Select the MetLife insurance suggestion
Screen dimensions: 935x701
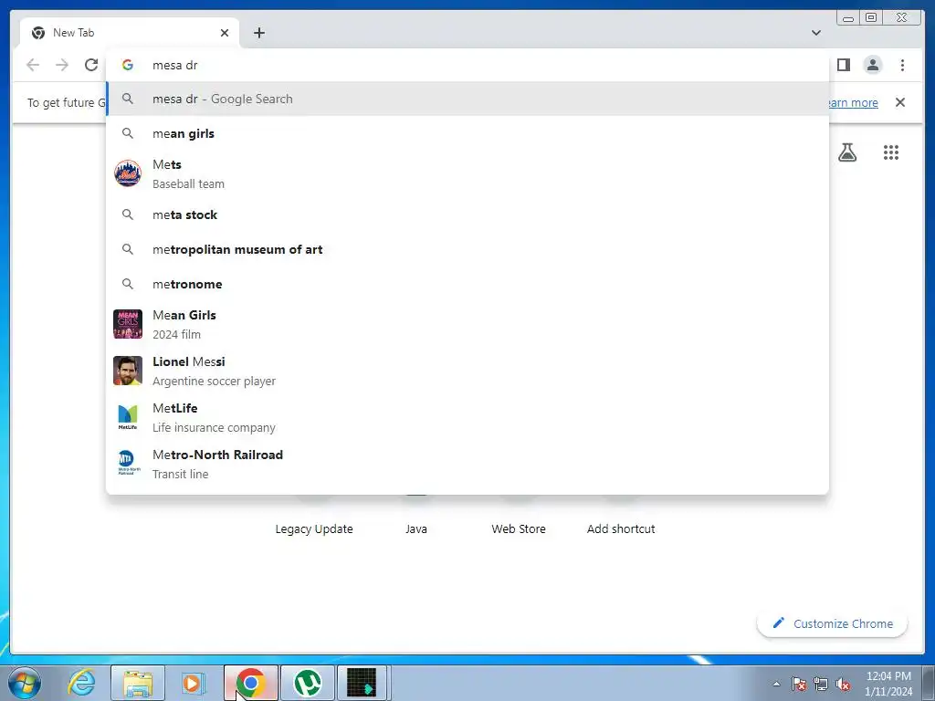[x=467, y=417]
